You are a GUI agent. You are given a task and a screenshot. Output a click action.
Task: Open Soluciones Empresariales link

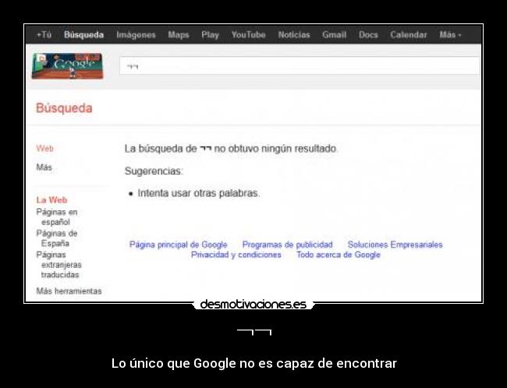coord(395,245)
